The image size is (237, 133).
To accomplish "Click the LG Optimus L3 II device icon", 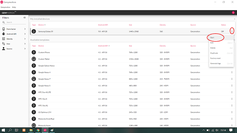I will (x=34, y=112).
